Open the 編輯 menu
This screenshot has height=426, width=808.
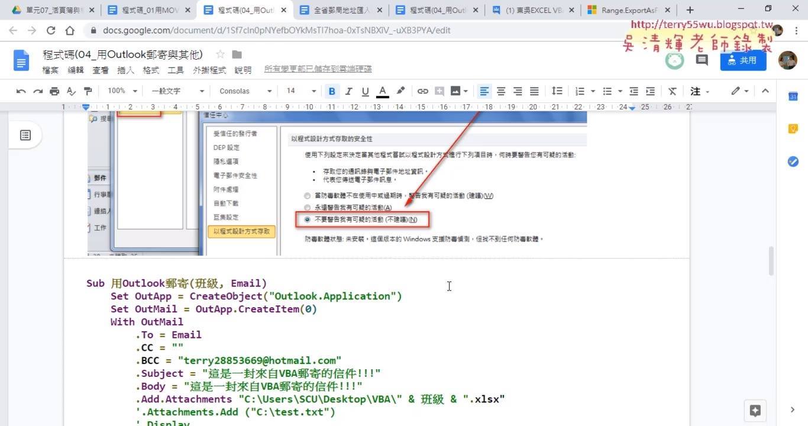(x=76, y=70)
